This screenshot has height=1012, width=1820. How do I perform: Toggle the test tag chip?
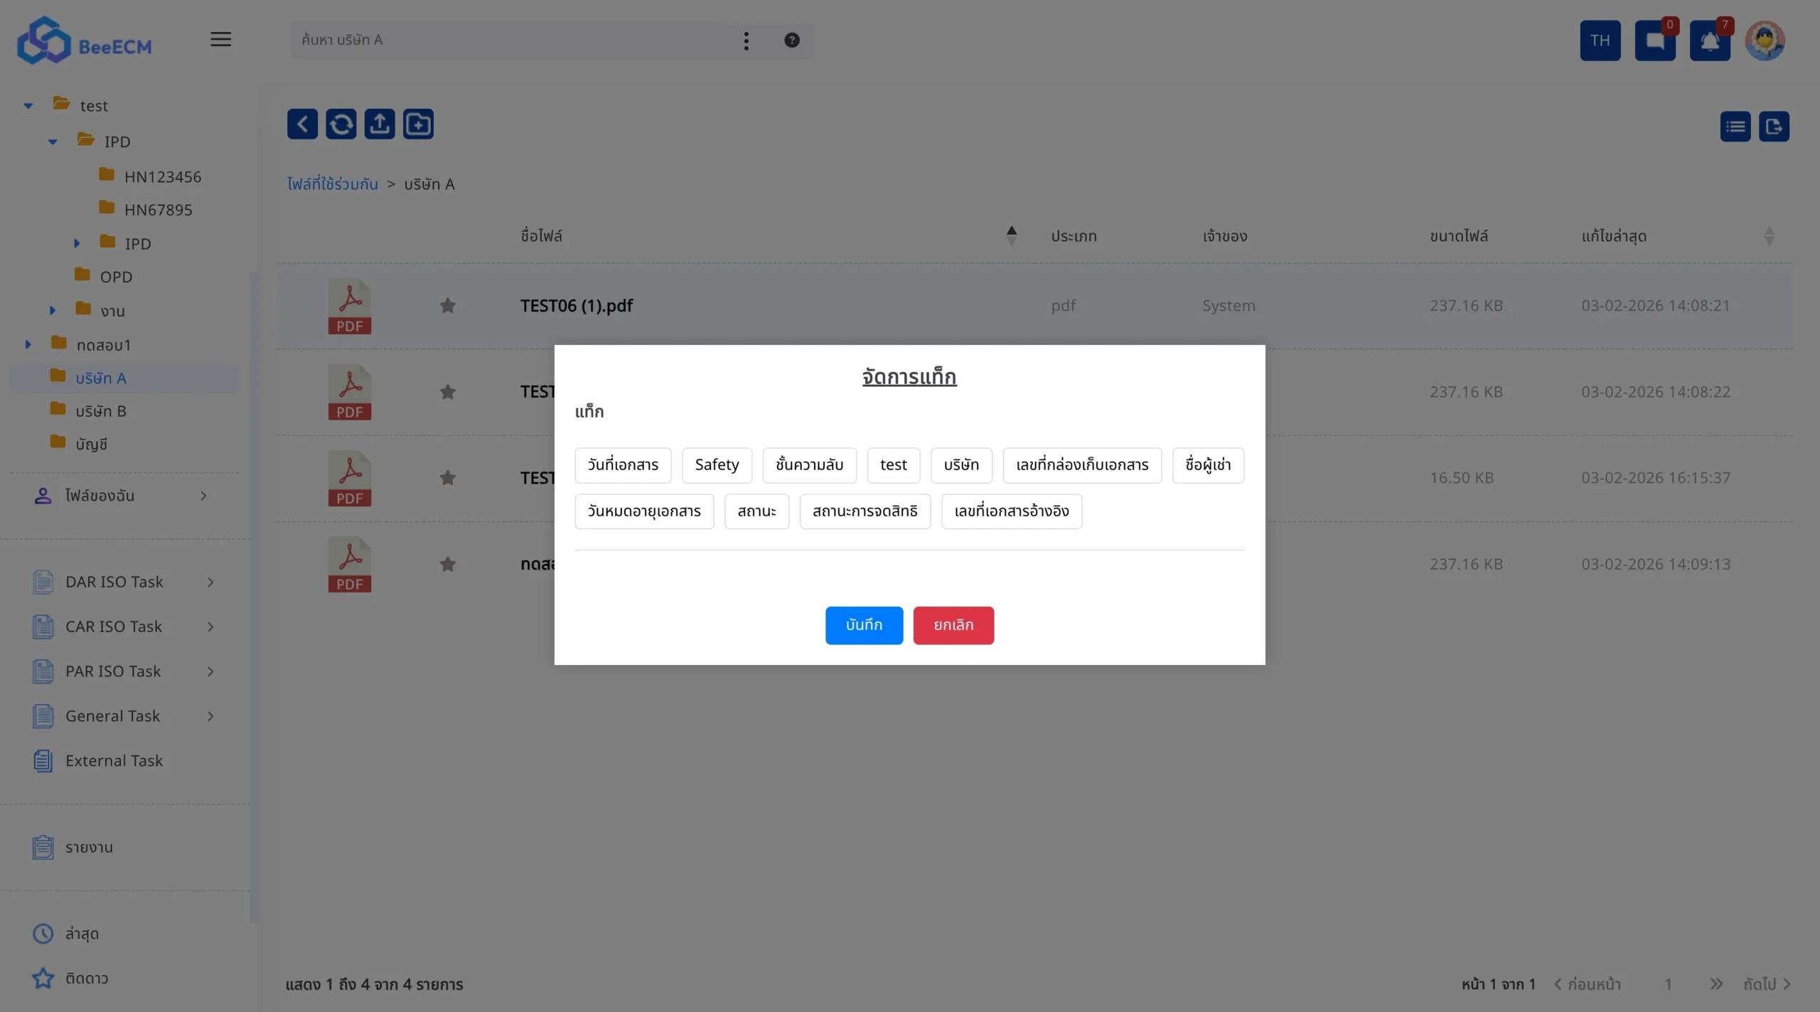coord(893,465)
